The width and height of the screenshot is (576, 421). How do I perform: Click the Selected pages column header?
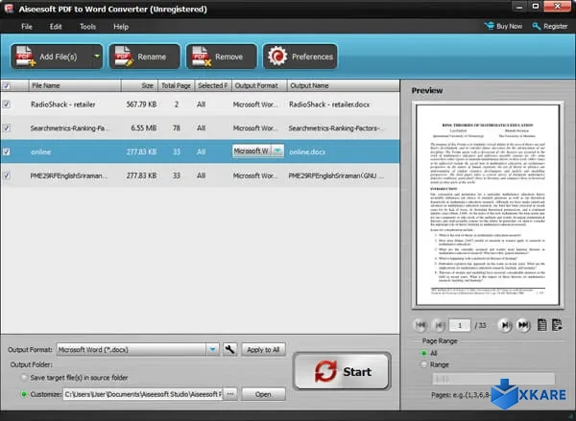pyautogui.click(x=213, y=85)
